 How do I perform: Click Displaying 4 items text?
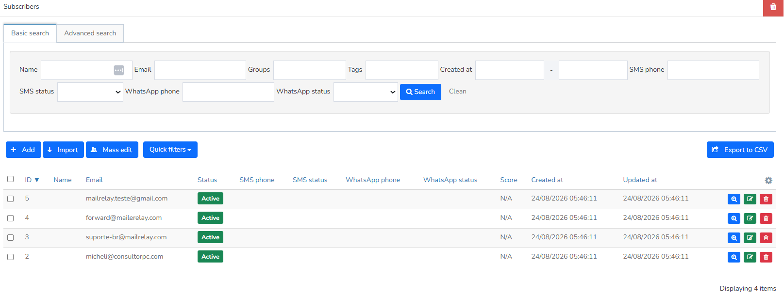click(748, 289)
